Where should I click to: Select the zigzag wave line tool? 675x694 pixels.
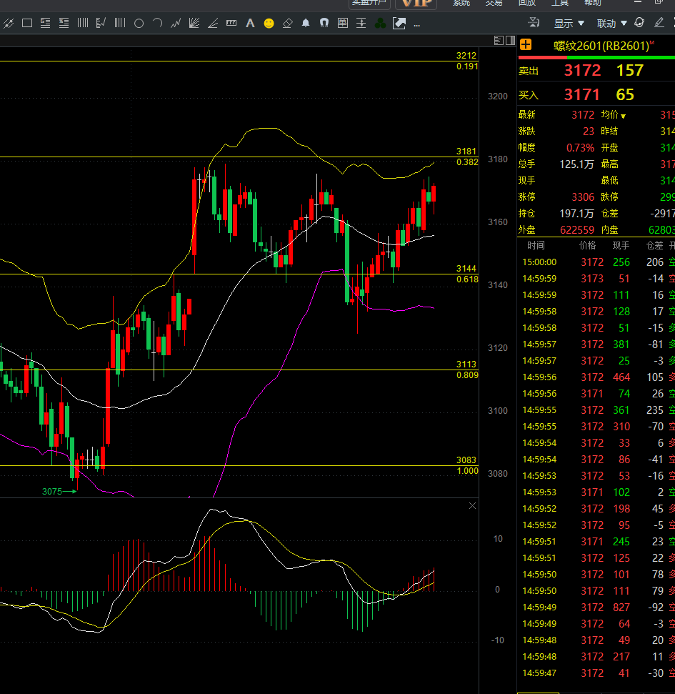click(x=176, y=23)
